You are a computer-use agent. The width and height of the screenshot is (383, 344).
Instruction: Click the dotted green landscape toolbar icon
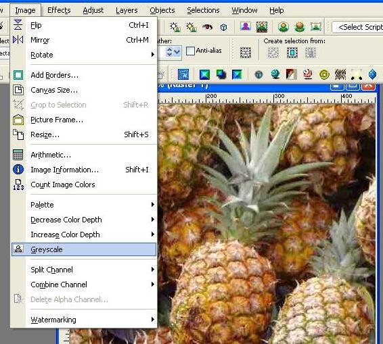(x=262, y=27)
